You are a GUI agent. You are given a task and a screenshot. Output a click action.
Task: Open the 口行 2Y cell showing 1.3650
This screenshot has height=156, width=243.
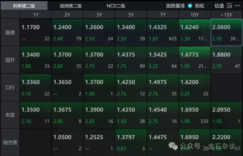(67, 88)
